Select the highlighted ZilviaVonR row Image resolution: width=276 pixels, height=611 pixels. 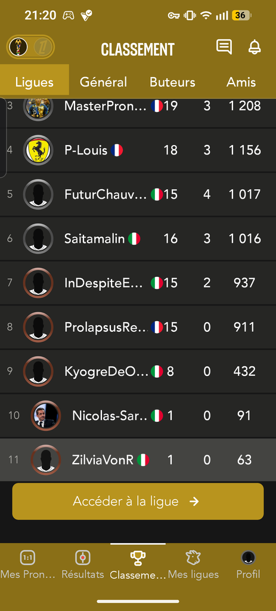pos(138,460)
